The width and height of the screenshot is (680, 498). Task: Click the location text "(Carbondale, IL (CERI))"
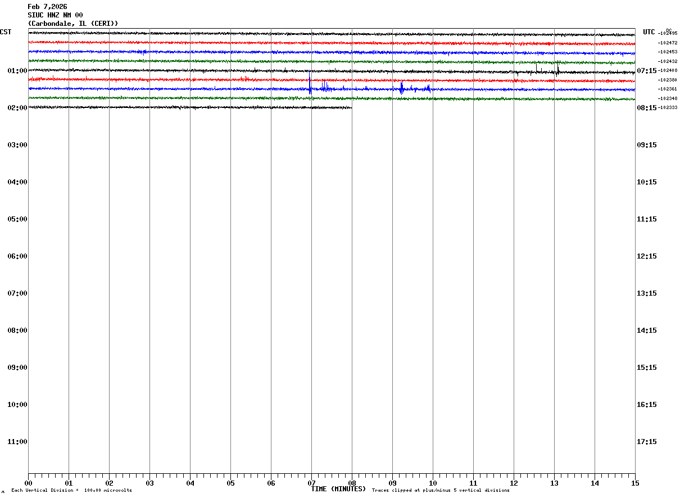coord(73,24)
